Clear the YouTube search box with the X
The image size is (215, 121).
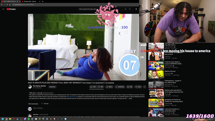(x=125, y=9)
